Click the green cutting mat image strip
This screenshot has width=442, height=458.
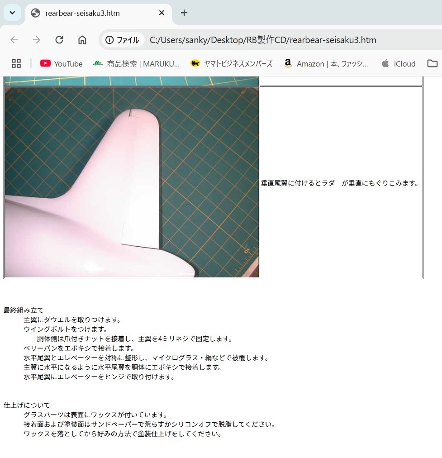(x=132, y=81)
